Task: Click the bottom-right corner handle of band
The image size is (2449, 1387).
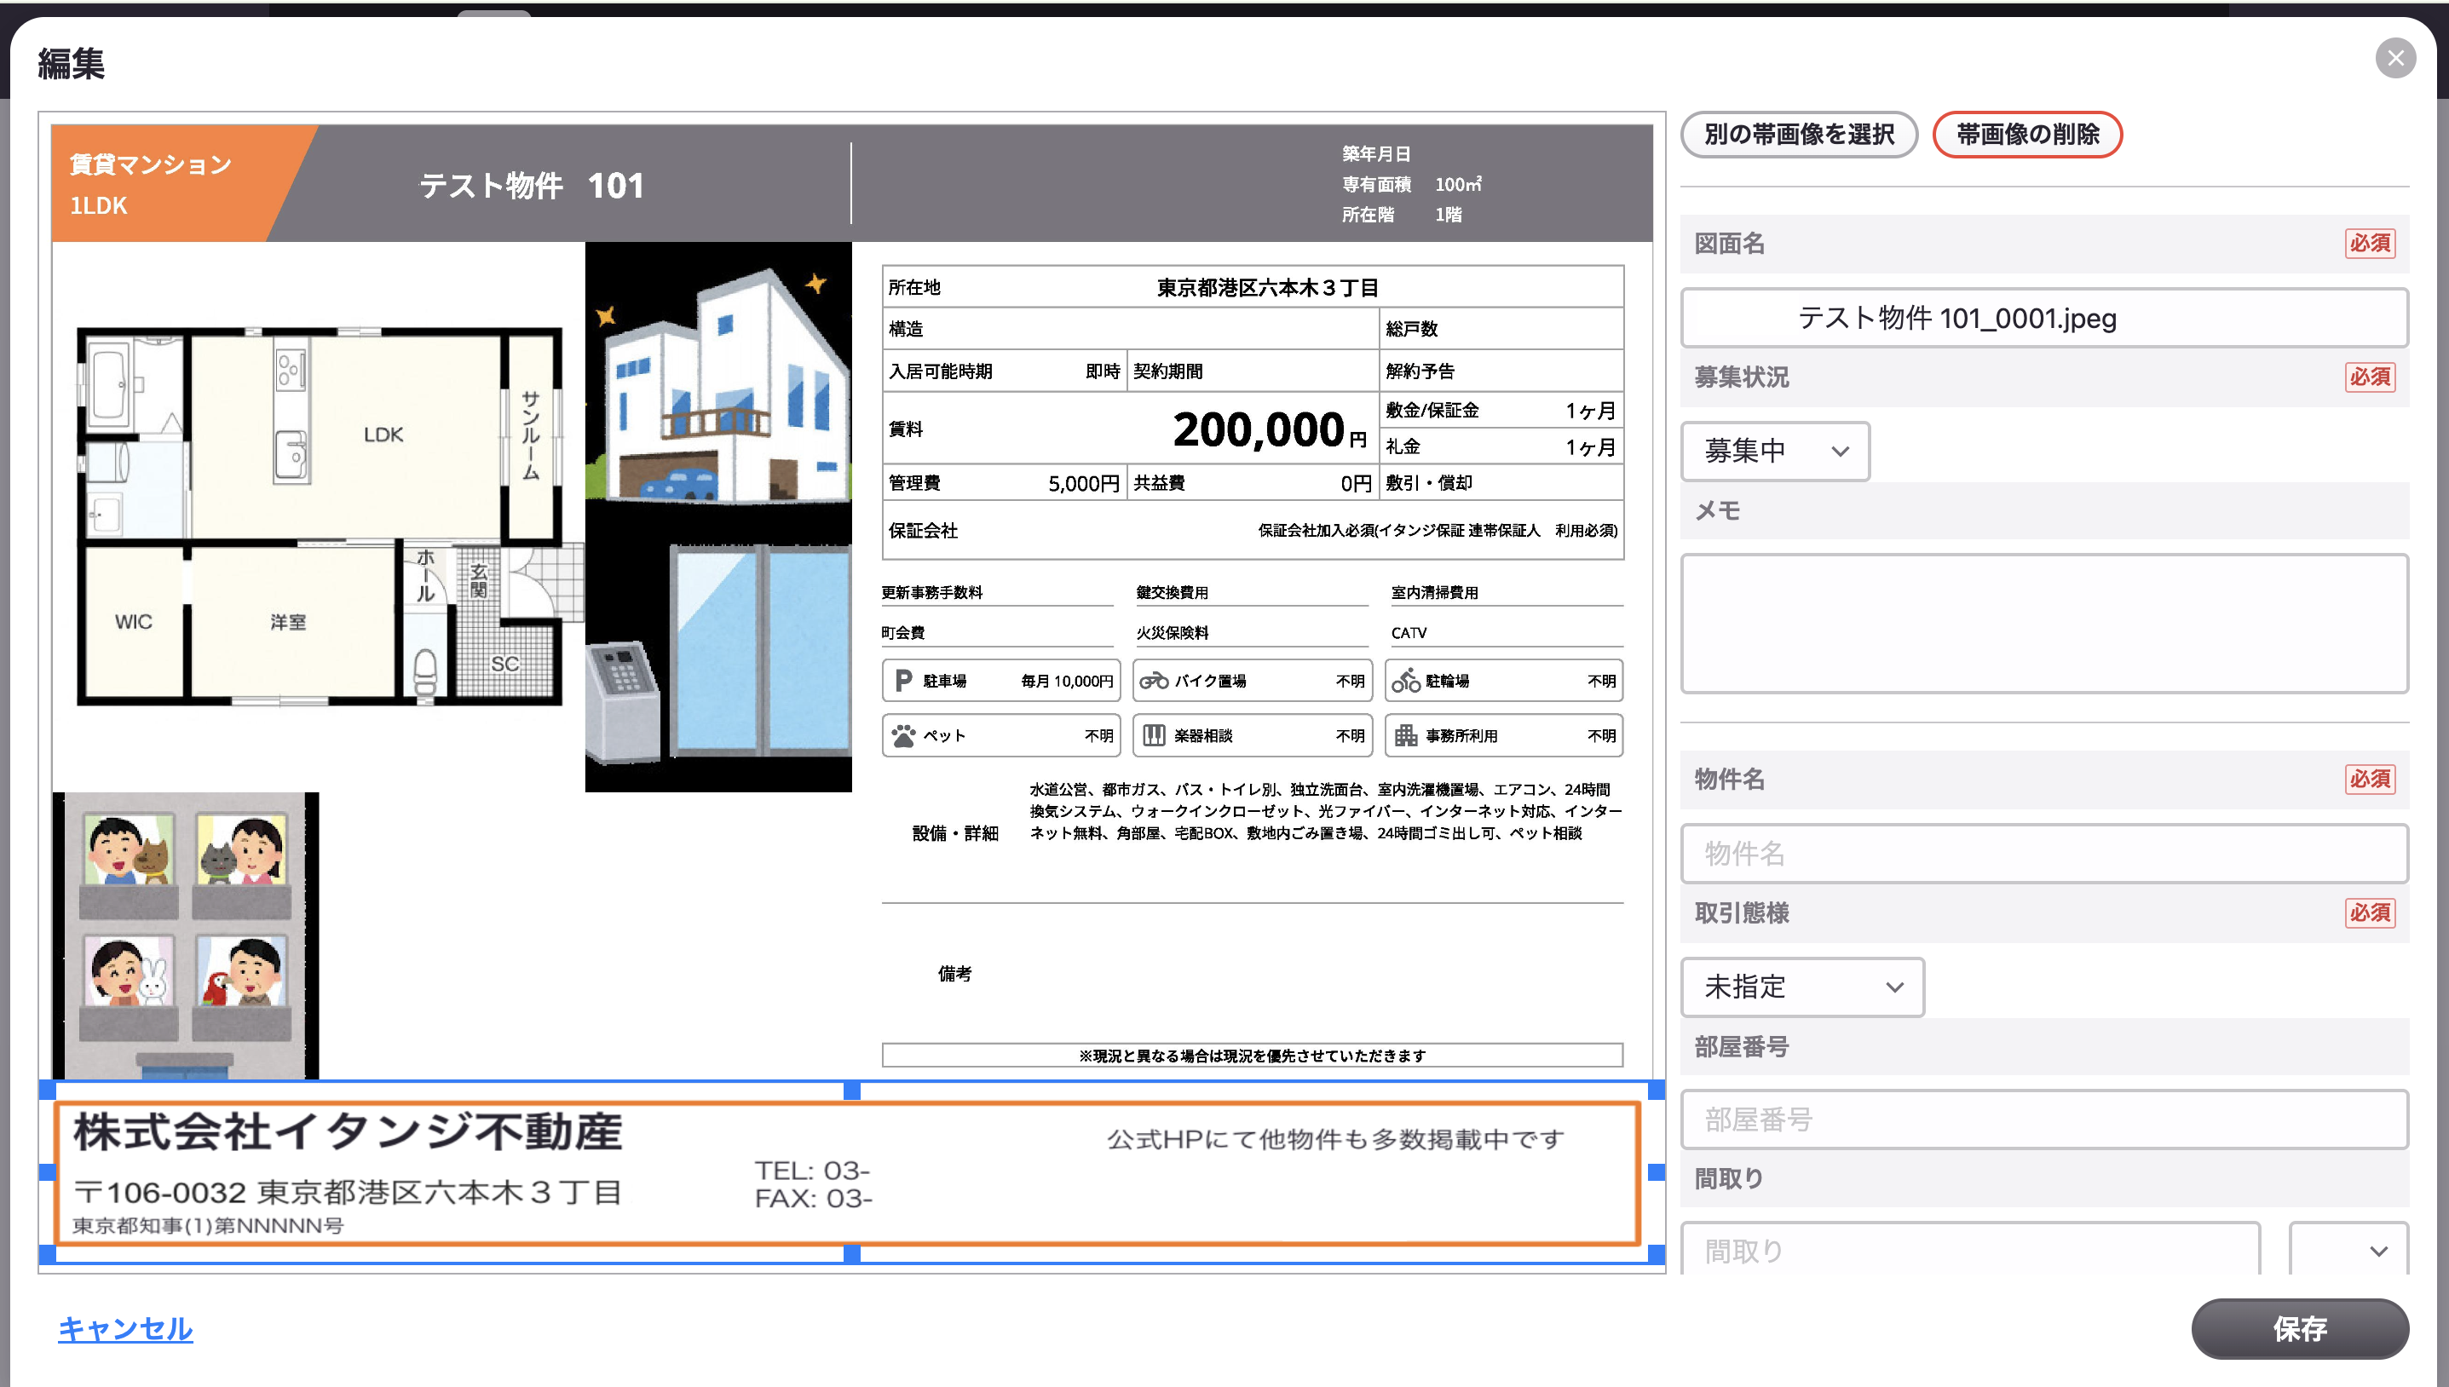Action: pyautogui.click(x=1656, y=1253)
